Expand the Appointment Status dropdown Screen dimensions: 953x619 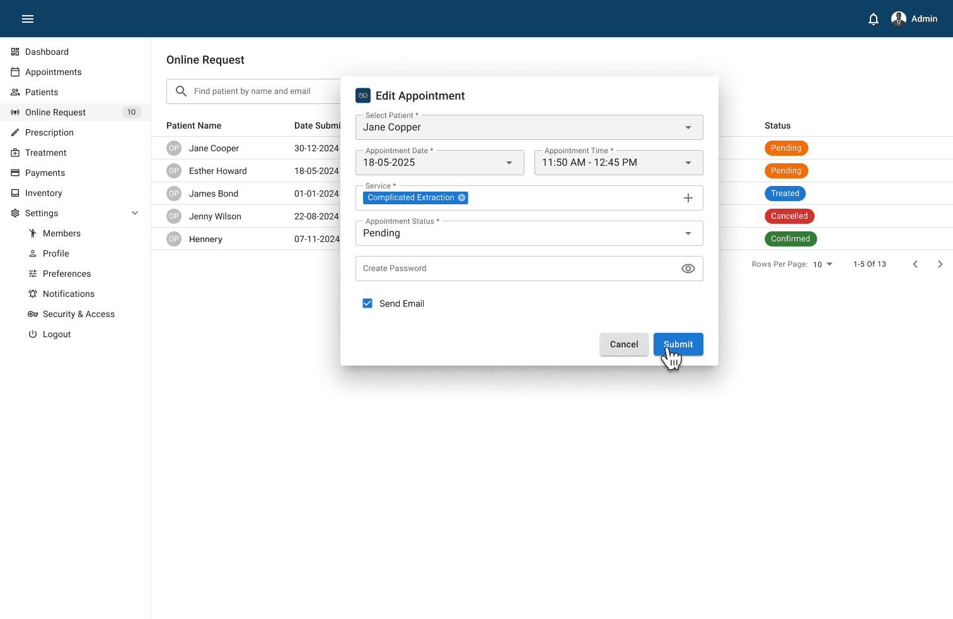pyautogui.click(x=688, y=233)
